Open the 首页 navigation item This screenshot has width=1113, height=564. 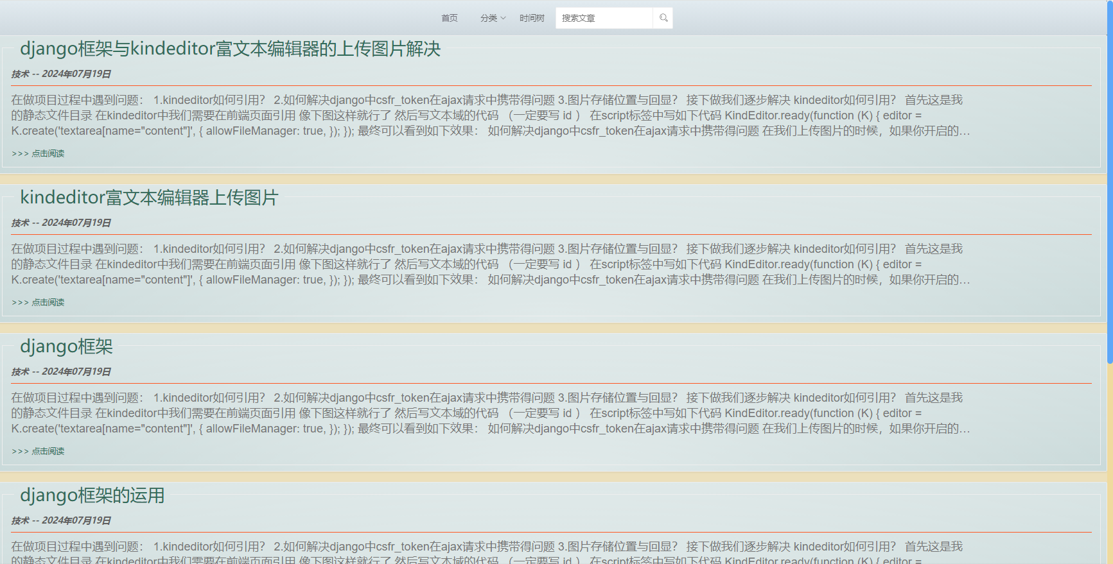(450, 18)
